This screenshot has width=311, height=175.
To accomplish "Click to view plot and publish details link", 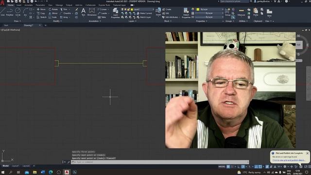I will click(x=289, y=160).
